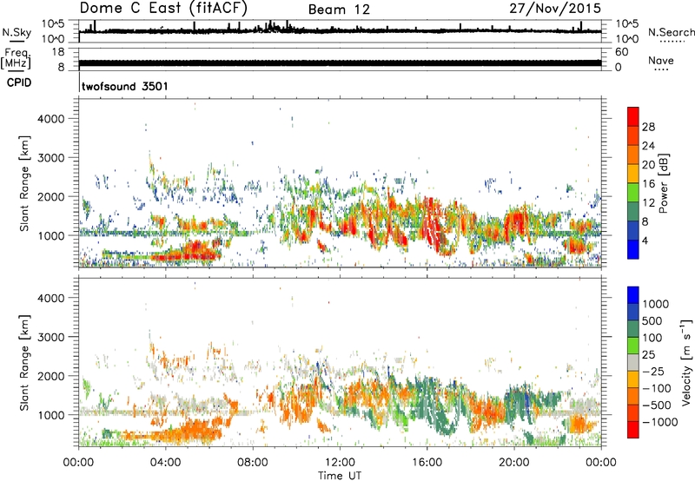Click blue Power segment between 4 and 8
This screenshot has height=481, width=695.
[633, 230]
